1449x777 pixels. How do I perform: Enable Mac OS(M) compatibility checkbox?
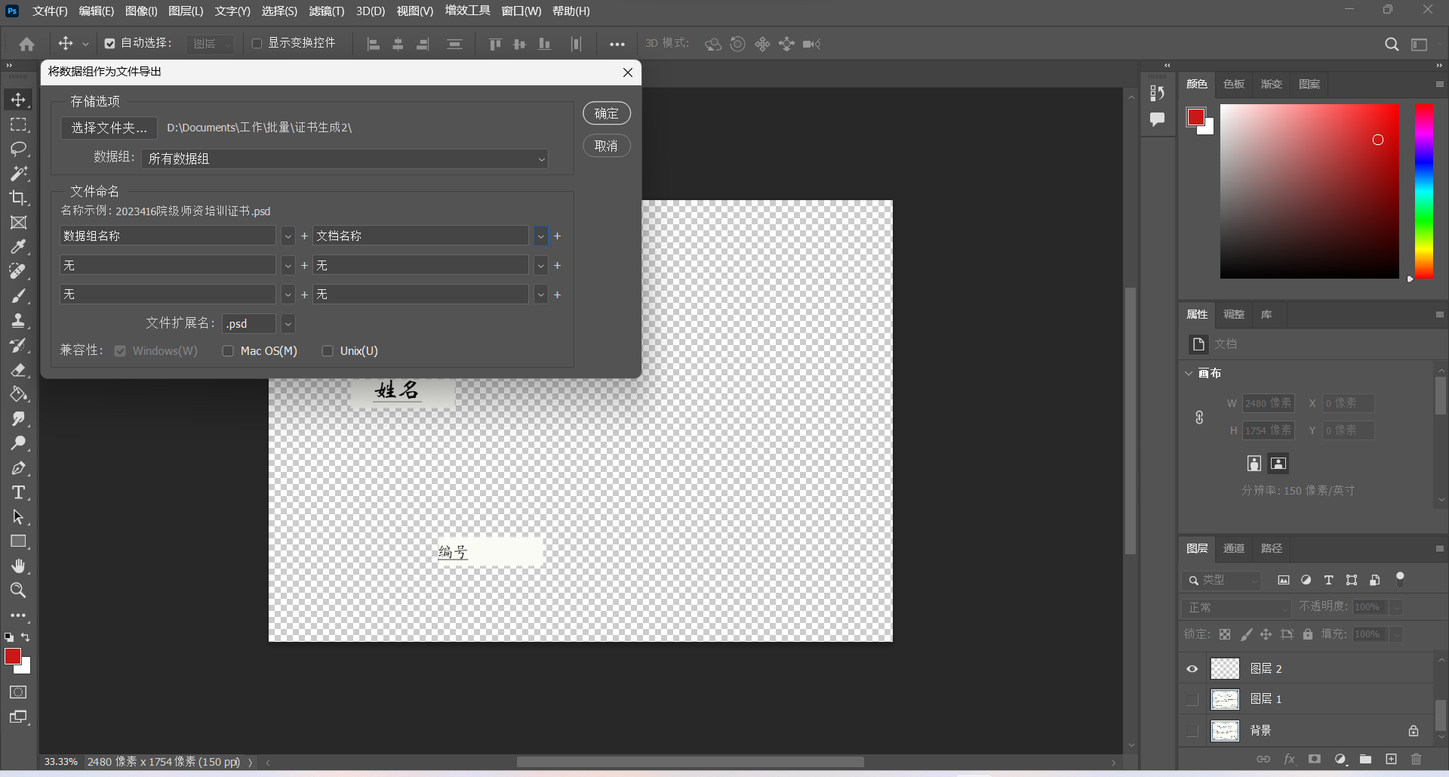tap(228, 351)
